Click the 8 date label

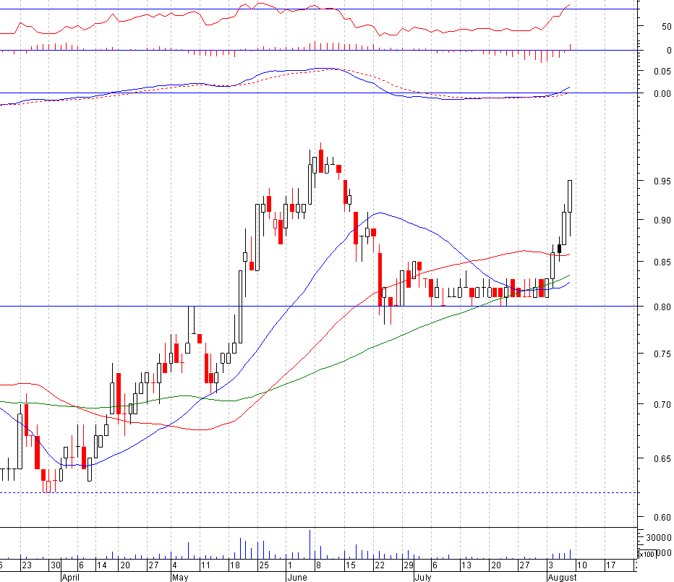pyautogui.click(x=318, y=565)
